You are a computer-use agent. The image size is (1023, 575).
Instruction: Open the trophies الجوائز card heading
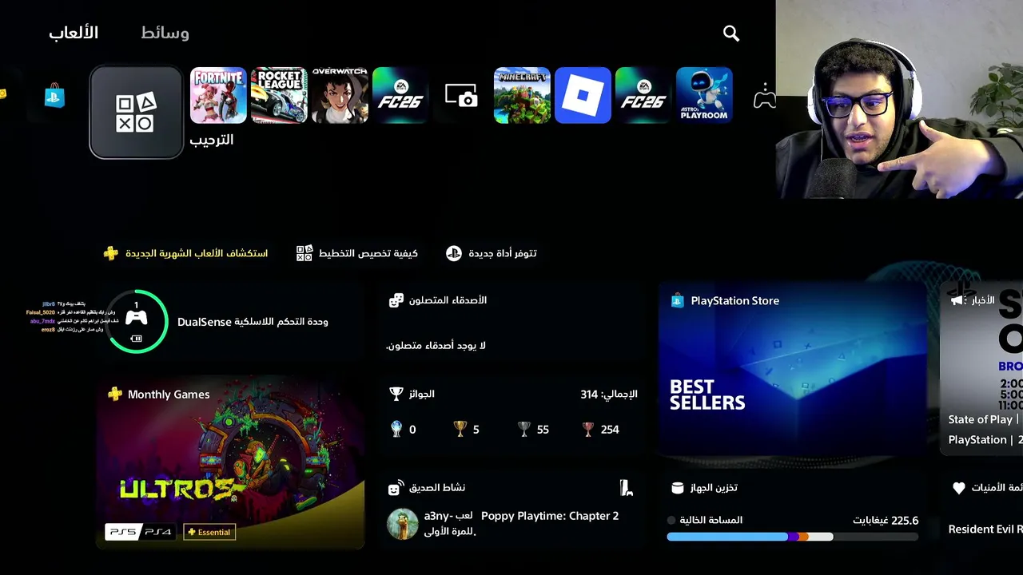(x=422, y=394)
